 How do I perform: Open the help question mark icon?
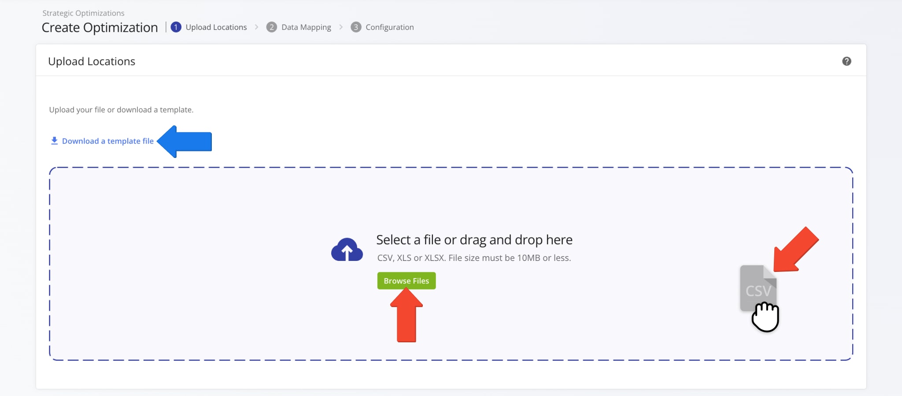click(x=847, y=61)
